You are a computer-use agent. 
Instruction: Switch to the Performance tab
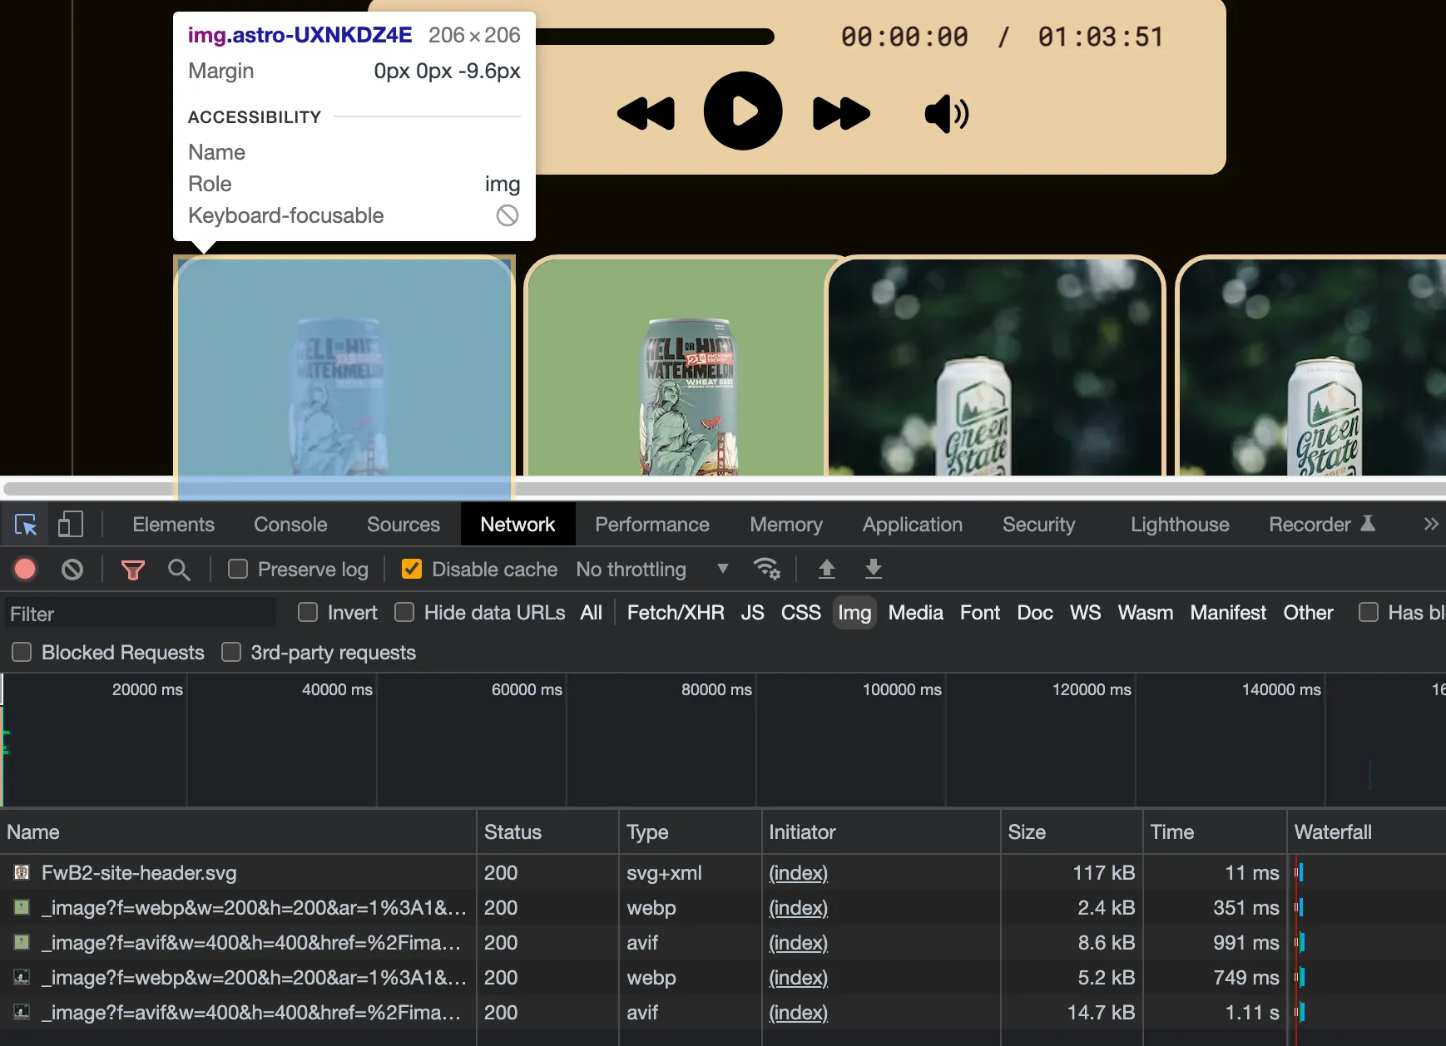click(x=651, y=524)
